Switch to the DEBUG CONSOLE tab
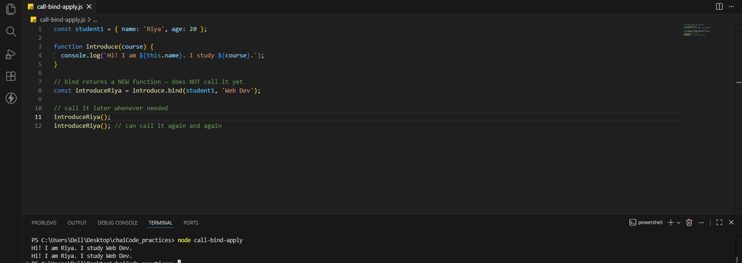This screenshot has height=263, width=742. [117, 223]
